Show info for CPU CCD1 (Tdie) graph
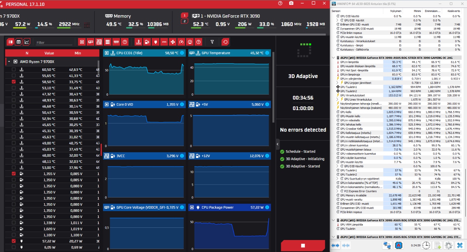Screen dimensions: 467x252 point(182,53)
